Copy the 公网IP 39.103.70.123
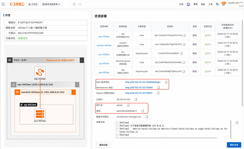Screen dimensions: 244x149 pos(136,99)
